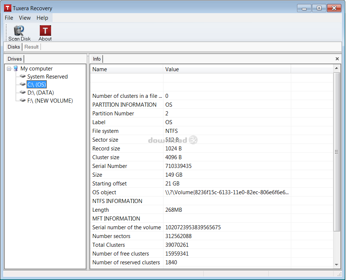Viewport: 346px width, 280px height.
Task: Click the System Reserved drive icon
Action: coord(23,76)
